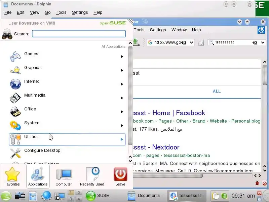
Task: Expand the Graphics submenu arrow
Action: 122,70
